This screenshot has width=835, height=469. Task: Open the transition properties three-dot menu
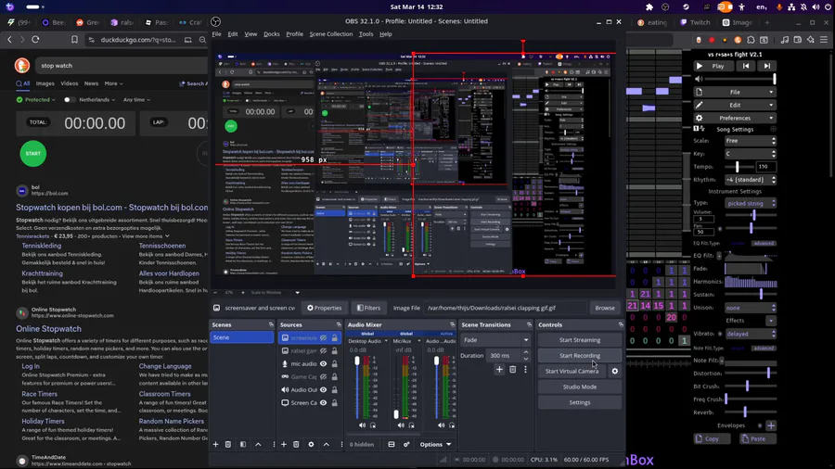click(525, 369)
